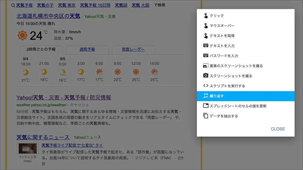303x170 pixels.
Task: Open the 天気図 suggestion link
Action: (121, 5)
